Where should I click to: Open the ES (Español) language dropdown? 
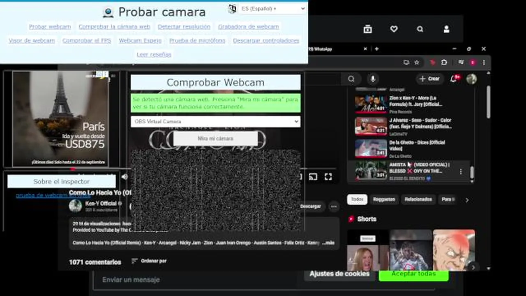(273, 9)
